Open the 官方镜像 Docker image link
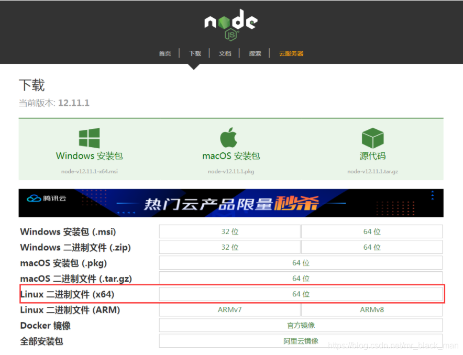The height and width of the screenshot is (355, 463). [x=301, y=325]
